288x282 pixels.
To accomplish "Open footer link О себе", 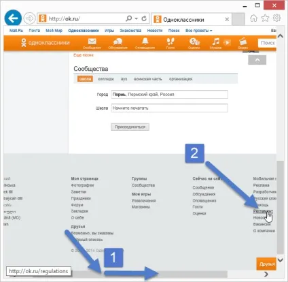I will 77,218.
